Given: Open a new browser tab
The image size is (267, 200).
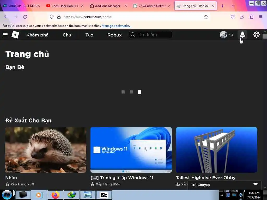Looking at the screenshot, I should click(x=223, y=6).
